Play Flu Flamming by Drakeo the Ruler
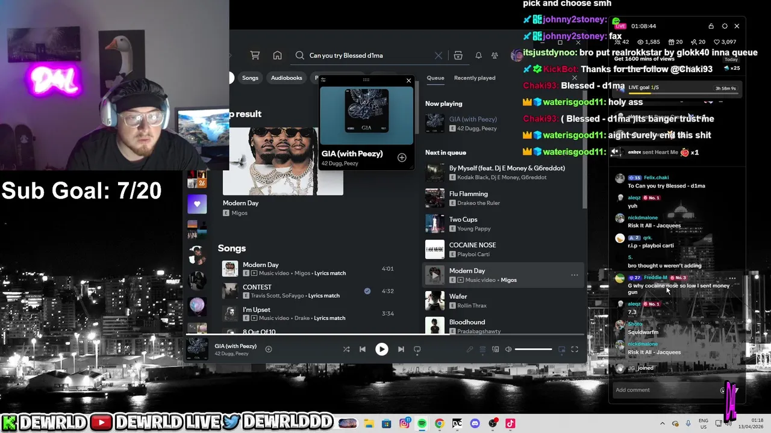Screen dimensions: 771x433 click(504, 198)
